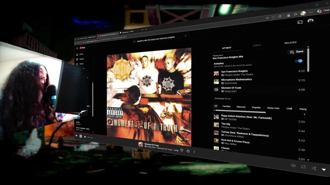Open the Edge extensions puzzle icon
Image resolution: width=330 pixels, height=185 pixels.
[x=280, y=16]
